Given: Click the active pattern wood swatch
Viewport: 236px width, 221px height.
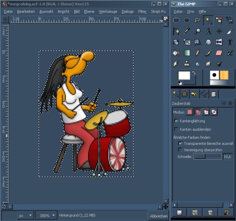Looking at the screenshot, I should pos(224,75).
